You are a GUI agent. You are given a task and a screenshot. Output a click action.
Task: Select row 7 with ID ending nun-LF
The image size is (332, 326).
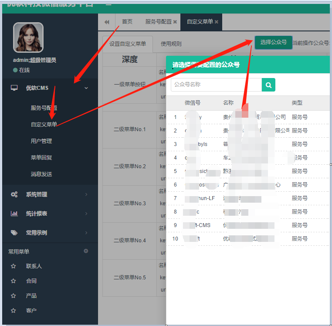click(x=248, y=198)
